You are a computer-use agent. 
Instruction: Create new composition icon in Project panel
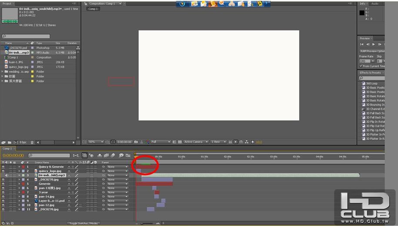click(16, 142)
